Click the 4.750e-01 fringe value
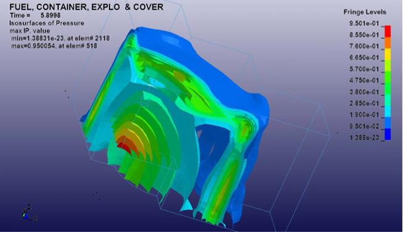 364,81
